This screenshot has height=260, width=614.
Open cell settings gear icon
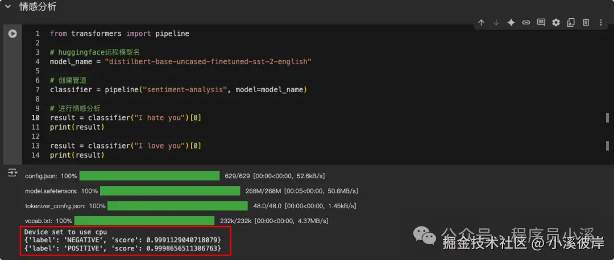point(556,23)
